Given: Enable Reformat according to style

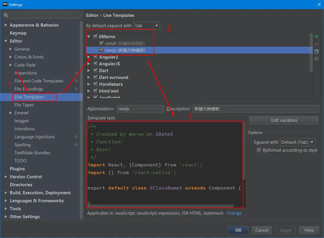Looking at the screenshot, I should point(259,150).
